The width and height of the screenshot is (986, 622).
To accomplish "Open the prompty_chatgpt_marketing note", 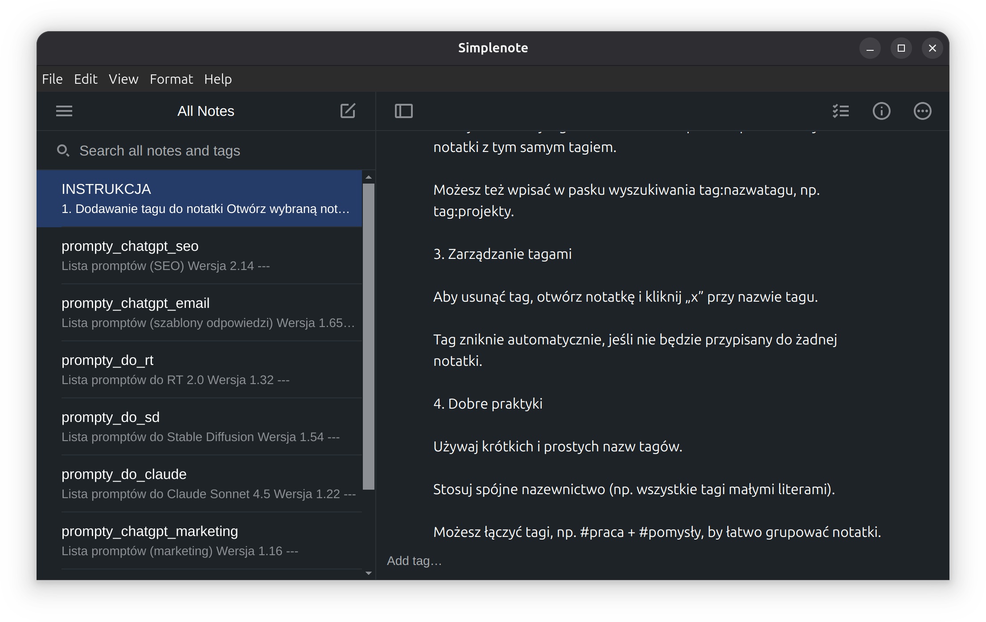I will click(x=200, y=540).
